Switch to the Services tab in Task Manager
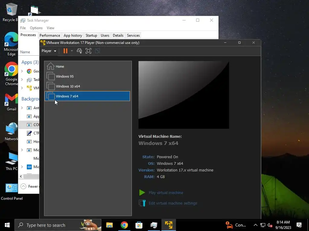Screen dimensions: 309x231 coord(133,35)
